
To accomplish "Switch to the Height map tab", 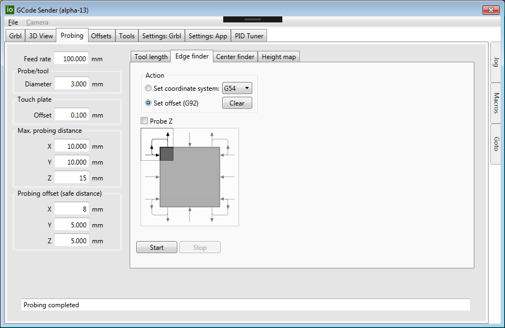I will pos(279,57).
